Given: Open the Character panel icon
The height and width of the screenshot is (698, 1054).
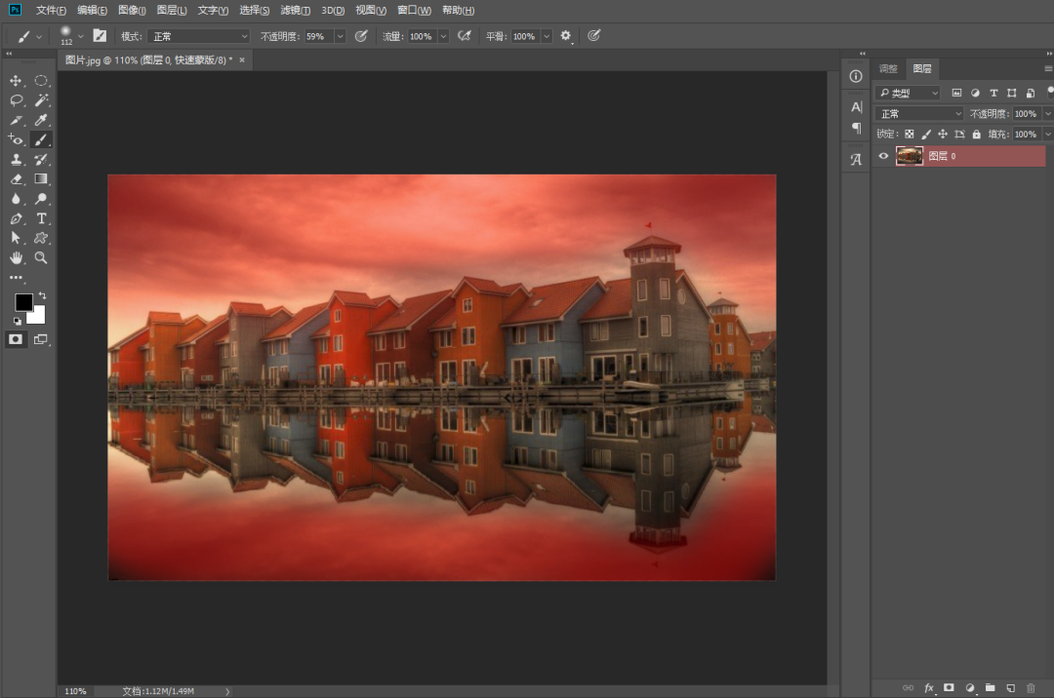Looking at the screenshot, I should pos(856,106).
